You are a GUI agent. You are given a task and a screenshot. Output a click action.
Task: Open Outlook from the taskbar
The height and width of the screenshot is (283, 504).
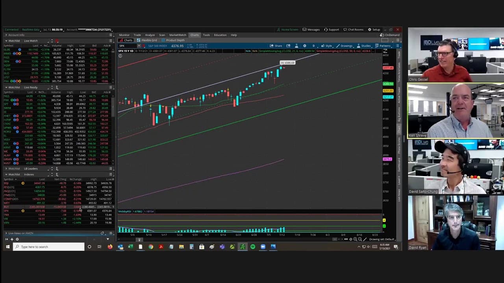[120, 247]
